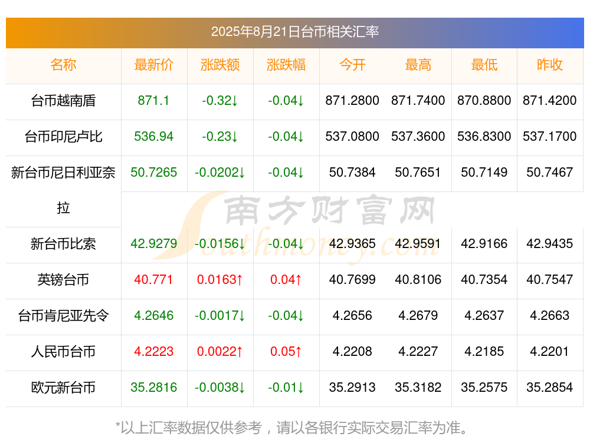Click the previous close 4.2663
The image size is (590, 446).
550,316
